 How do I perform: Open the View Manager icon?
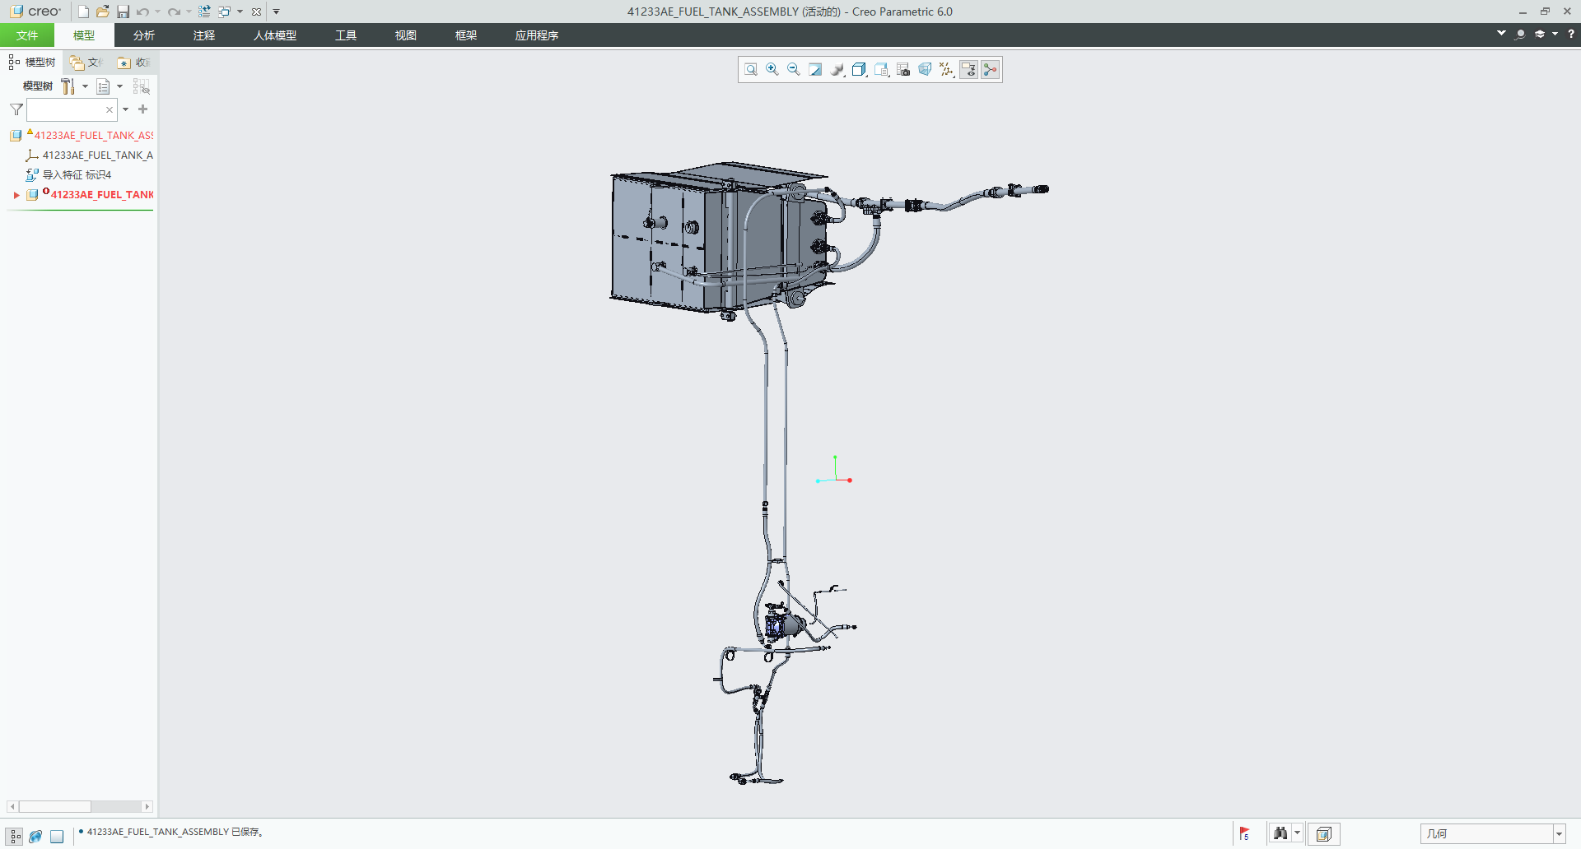point(882,70)
